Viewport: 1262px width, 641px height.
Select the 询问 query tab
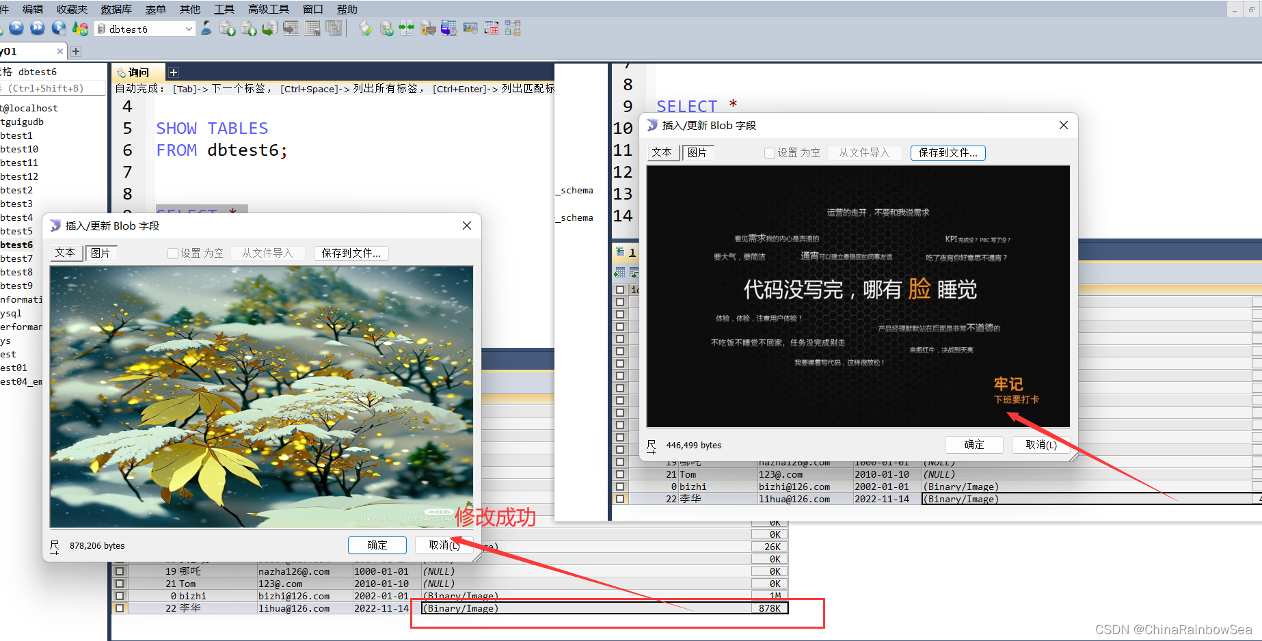point(137,72)
